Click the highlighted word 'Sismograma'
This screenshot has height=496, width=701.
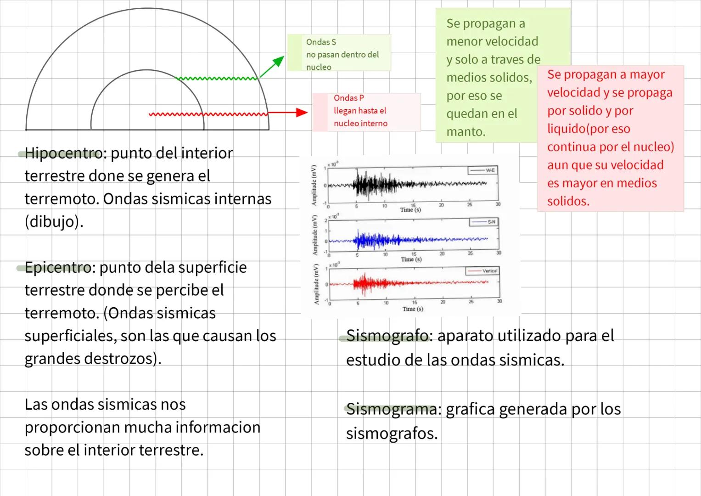(x=392, y=409)
